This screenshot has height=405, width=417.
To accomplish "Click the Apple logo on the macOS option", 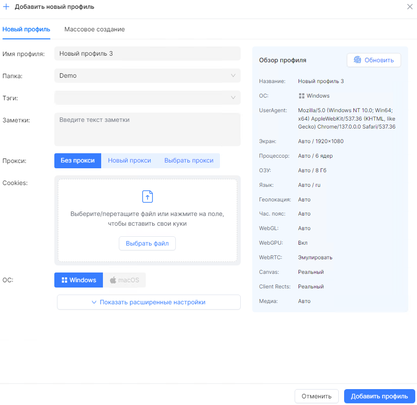I will pos(114,280).
